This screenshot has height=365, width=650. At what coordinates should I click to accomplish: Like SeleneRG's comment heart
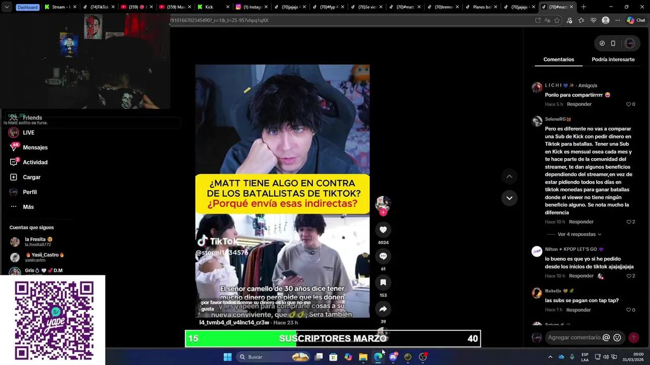(629, 222)
